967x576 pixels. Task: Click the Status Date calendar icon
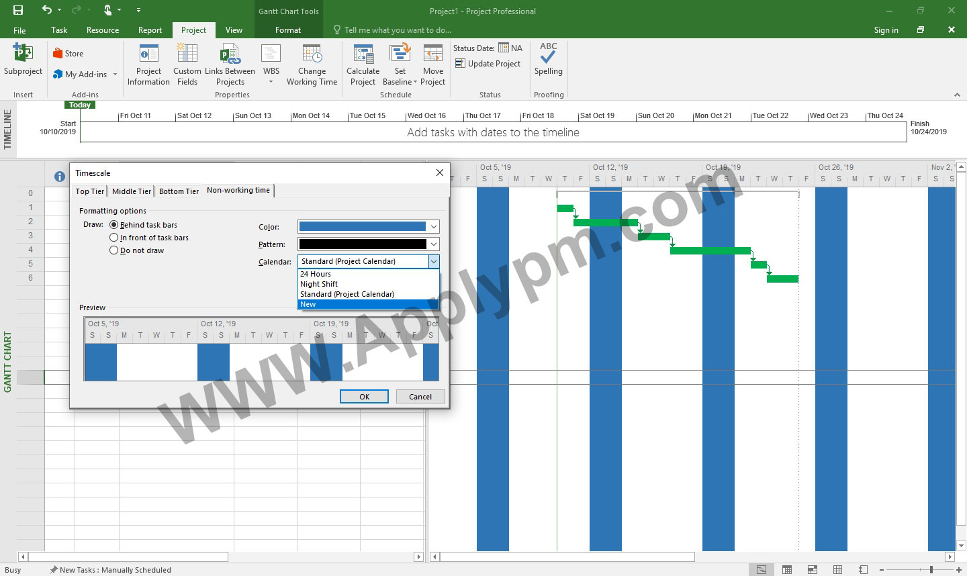[x=504, y=48]
